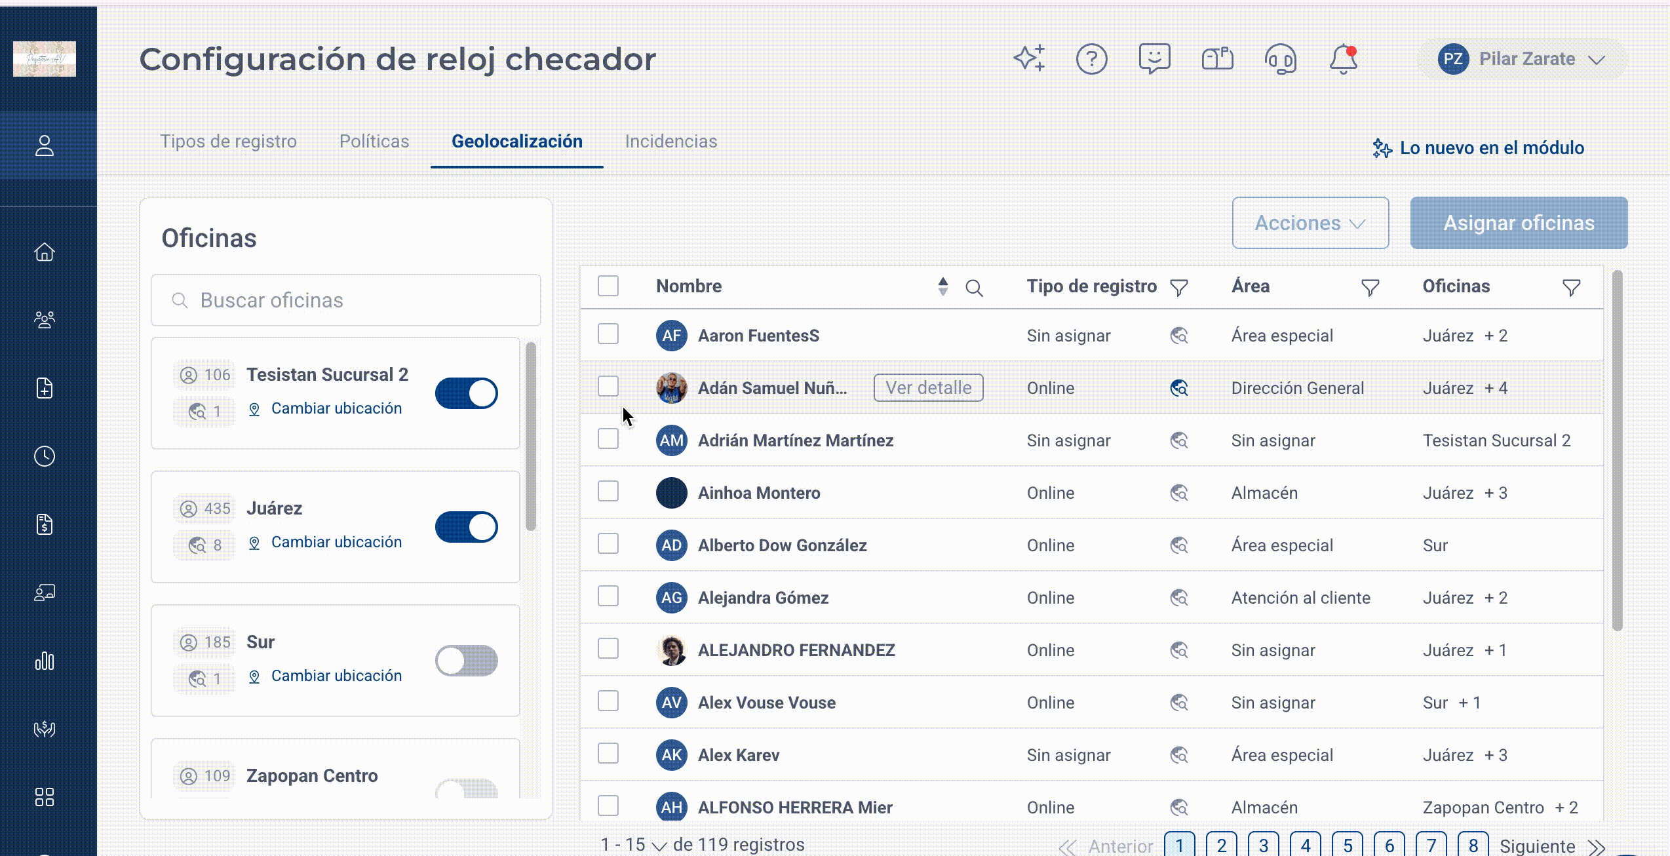This screenshot has width=1670, height=856.
Task: Expand the rows-per-page chevron near 1 - 15
Action: click(659, 846)
